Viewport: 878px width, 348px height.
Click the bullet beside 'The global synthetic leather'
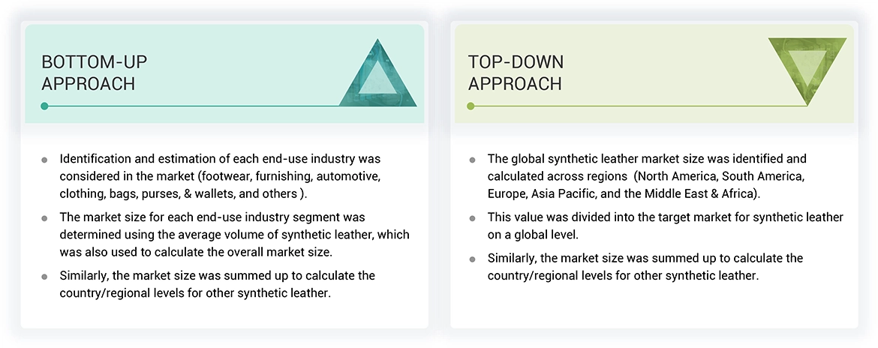(x=472, y=160)
